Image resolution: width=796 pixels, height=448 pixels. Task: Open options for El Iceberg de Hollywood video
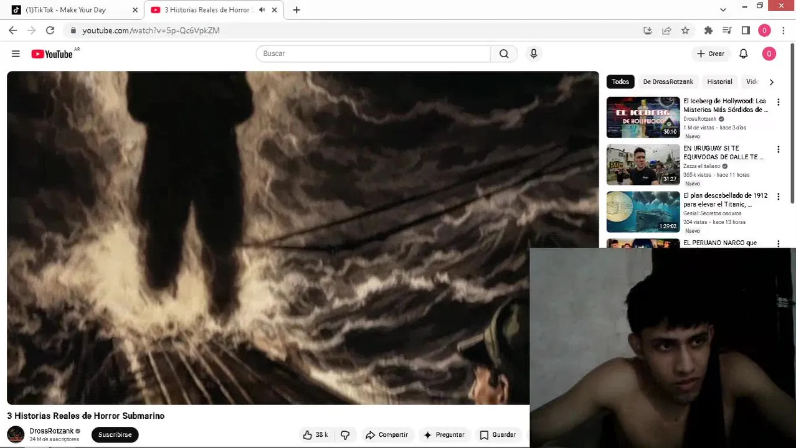click(778, 102)
